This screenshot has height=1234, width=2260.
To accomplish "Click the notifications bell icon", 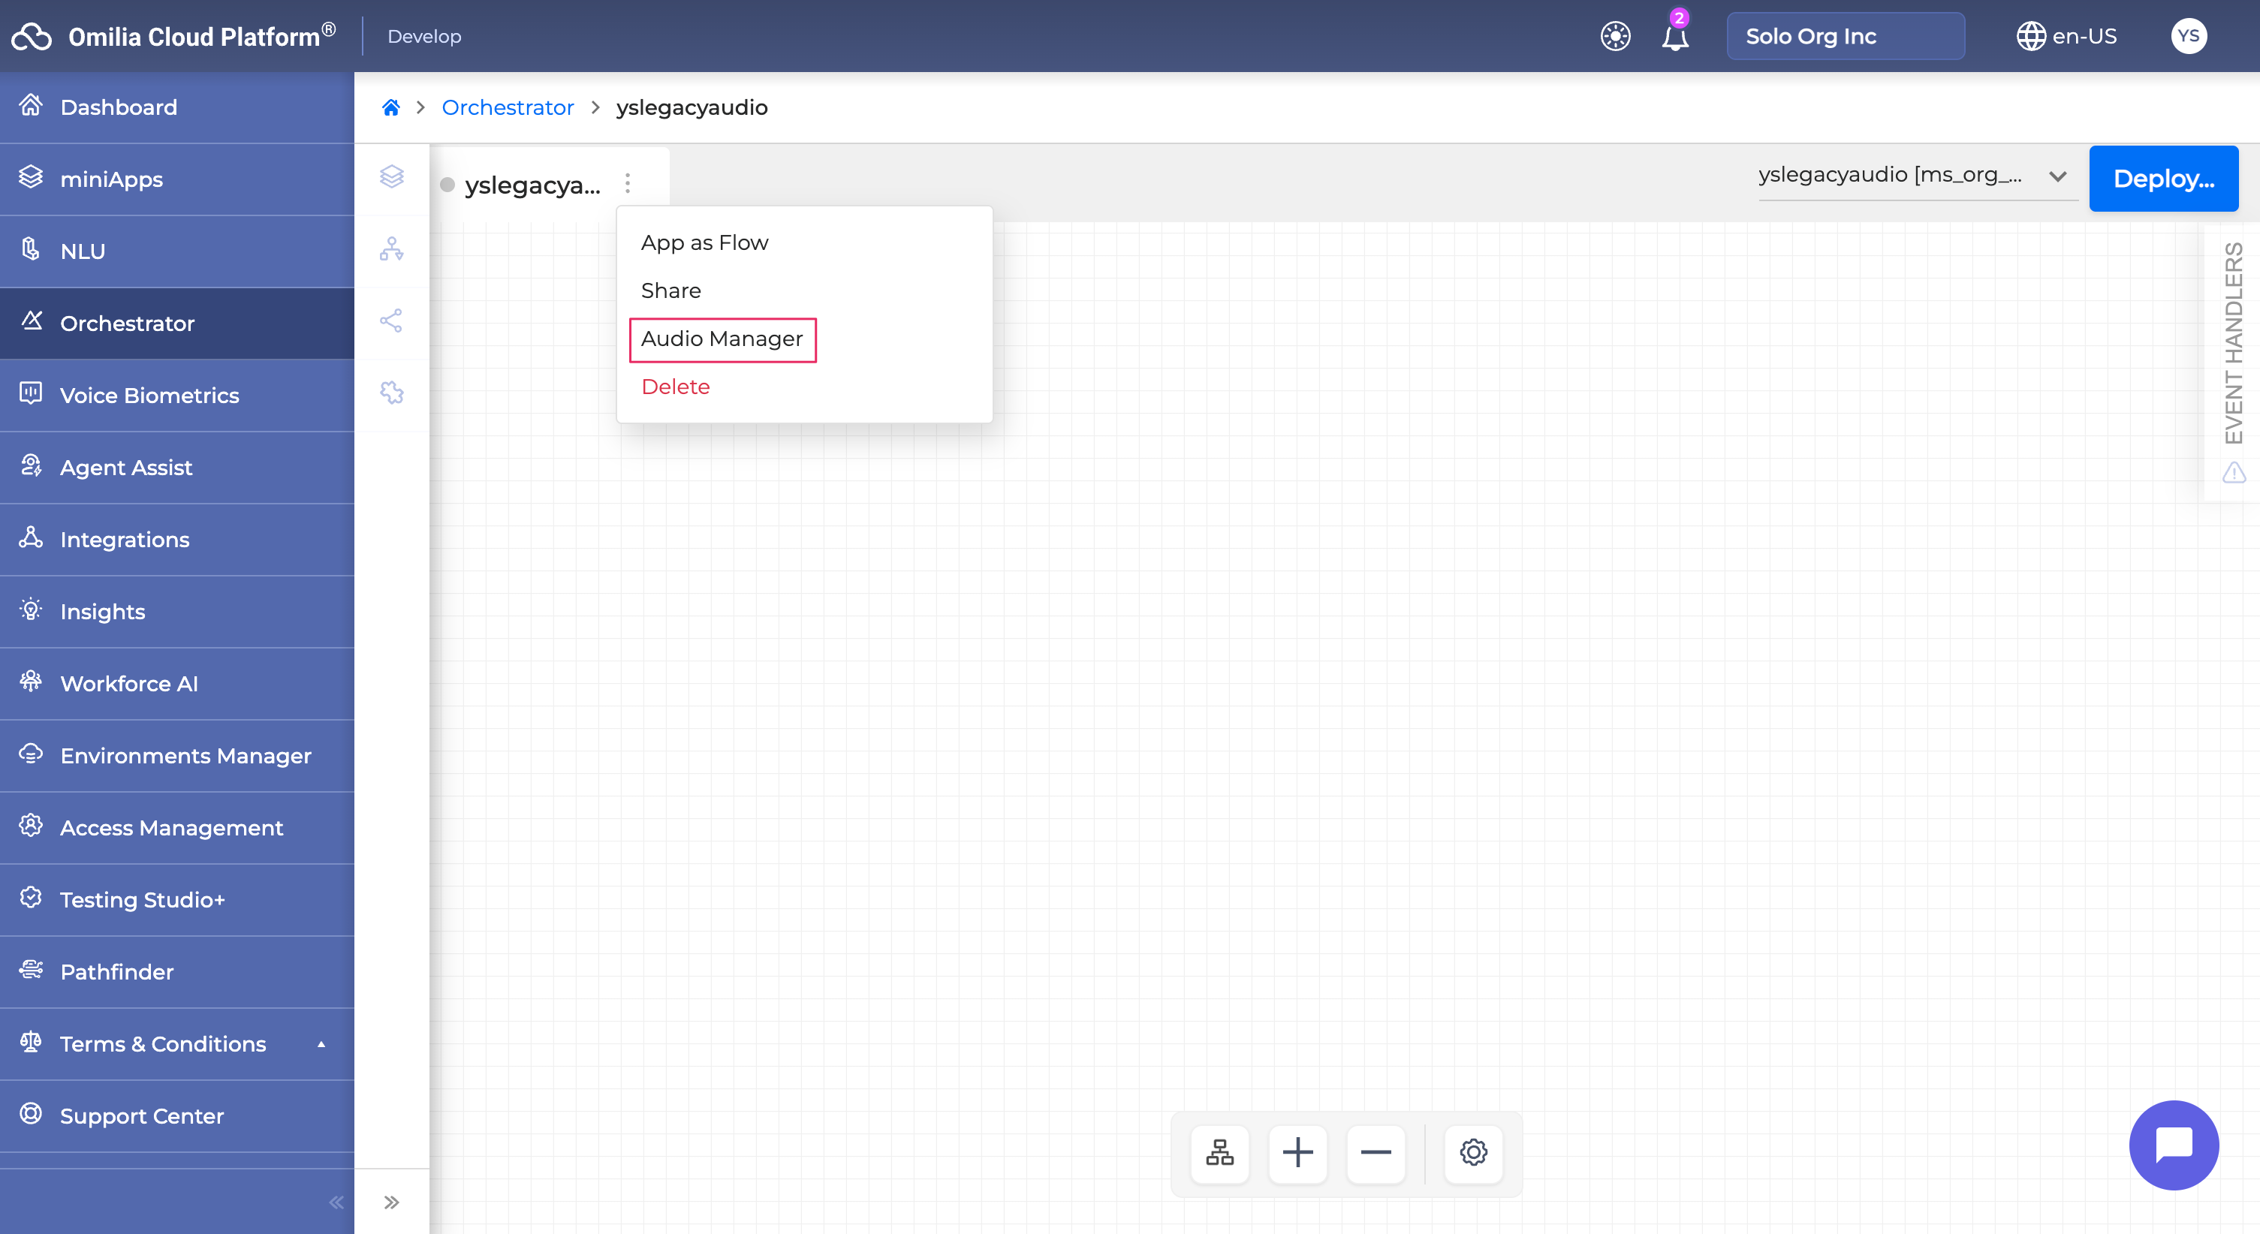I will 1674,37.
